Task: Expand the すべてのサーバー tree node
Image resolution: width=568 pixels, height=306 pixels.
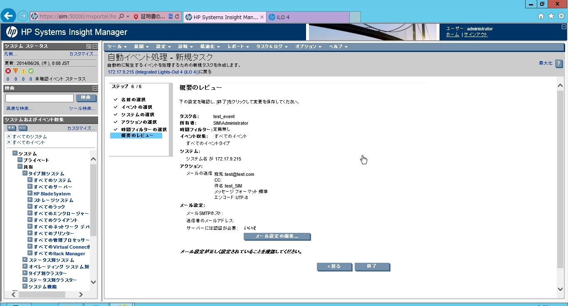Action: coord(30,187)
